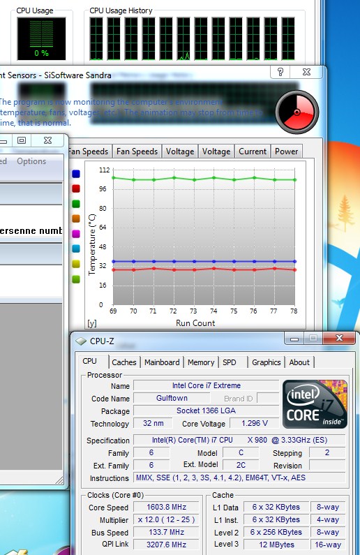Click the Level 2 value 6 x 256 KBytes

point(276,533)
